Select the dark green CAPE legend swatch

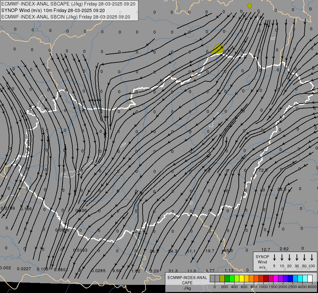point(227,279)
